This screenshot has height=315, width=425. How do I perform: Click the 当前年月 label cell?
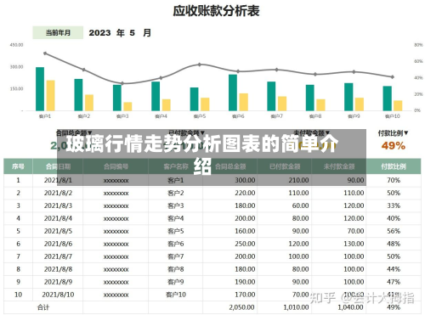click(58, 32)
